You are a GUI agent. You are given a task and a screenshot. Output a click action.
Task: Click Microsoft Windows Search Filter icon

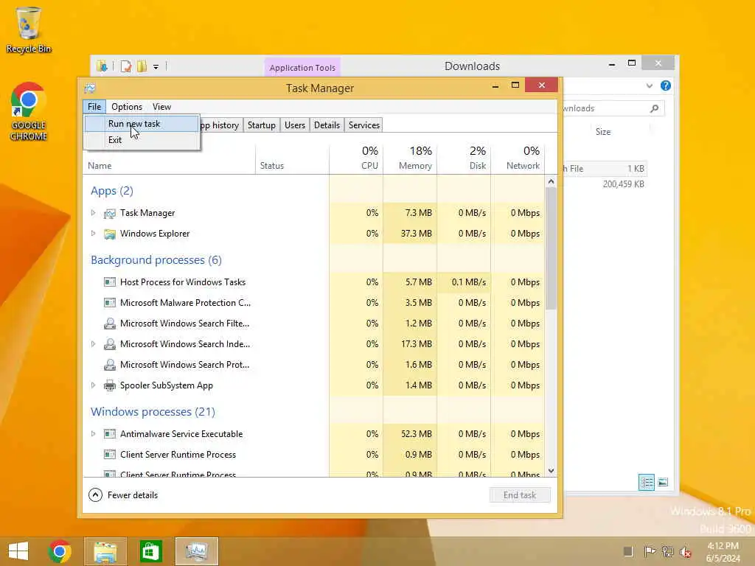tap(110, 324)
